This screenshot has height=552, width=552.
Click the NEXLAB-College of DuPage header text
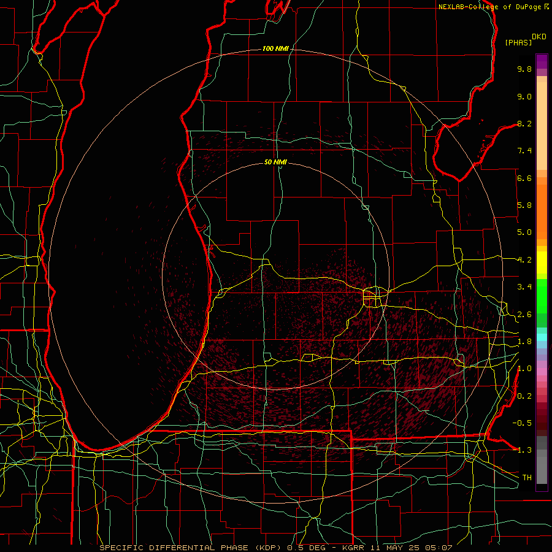490,7
